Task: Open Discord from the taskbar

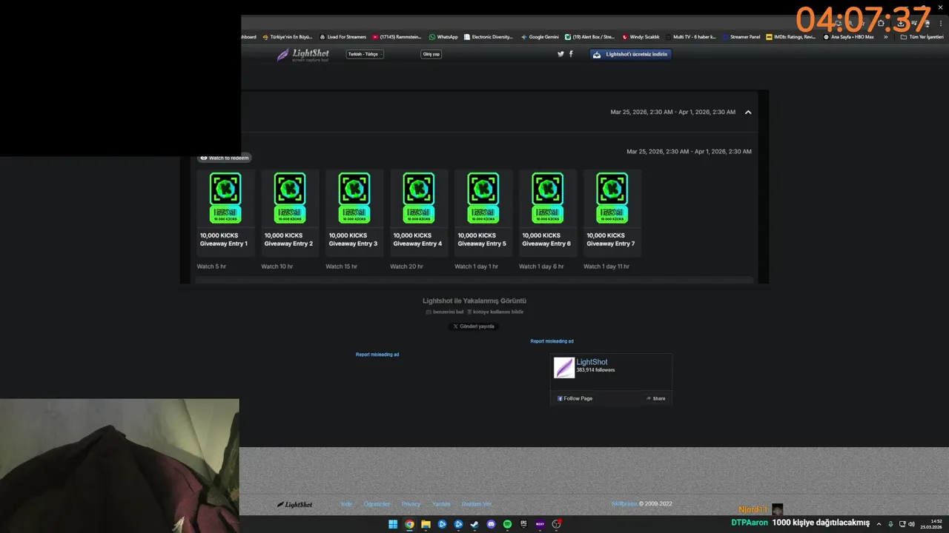Action: (491, 524)
